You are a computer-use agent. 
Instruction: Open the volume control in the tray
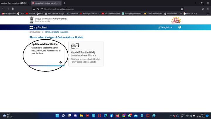(x=191, y=116)
